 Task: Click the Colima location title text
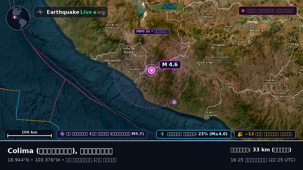coord(60,151)
